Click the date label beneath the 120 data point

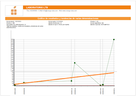[x=75, y=91]
